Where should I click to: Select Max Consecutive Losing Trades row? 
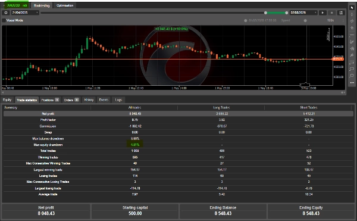tap(178, 182)
